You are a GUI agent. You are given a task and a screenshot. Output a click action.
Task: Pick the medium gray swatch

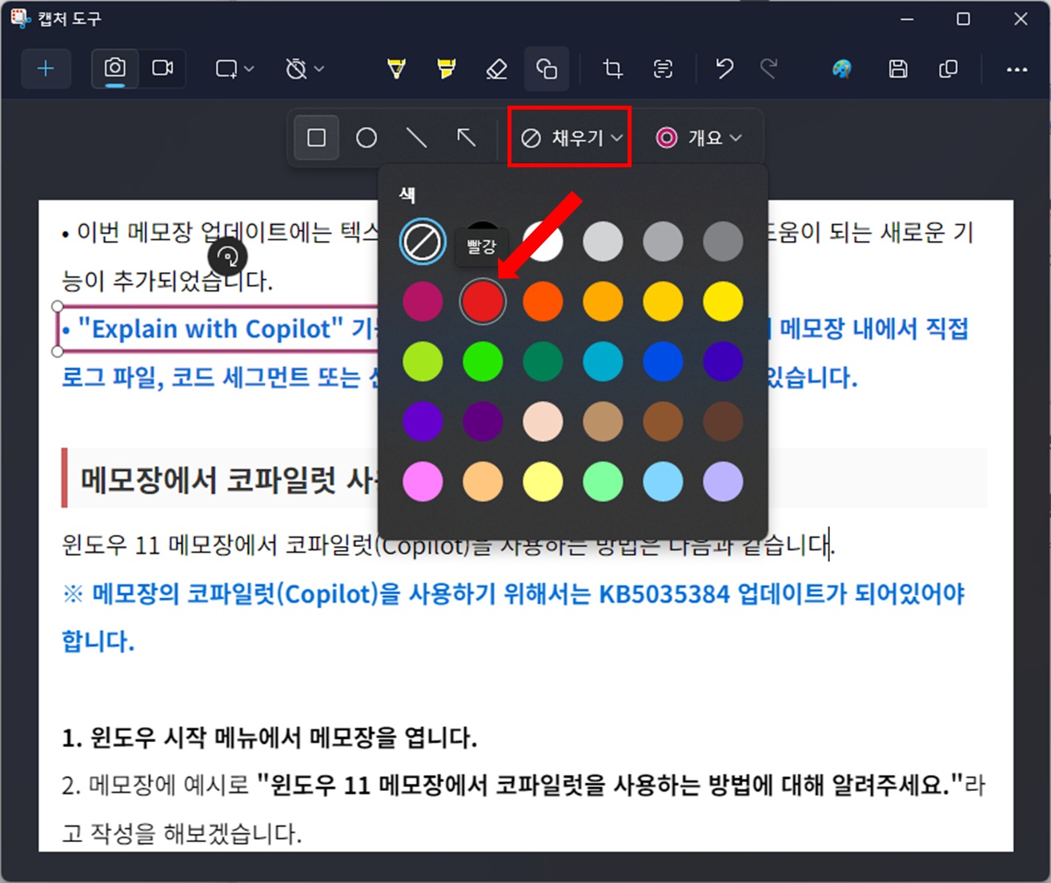663,241
